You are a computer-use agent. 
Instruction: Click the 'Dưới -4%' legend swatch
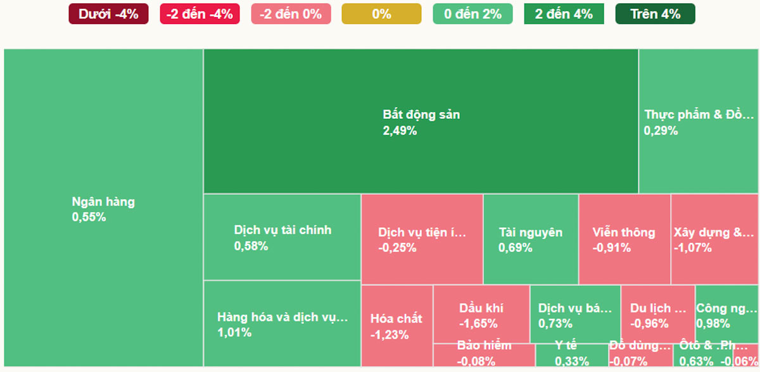(108, 14)
